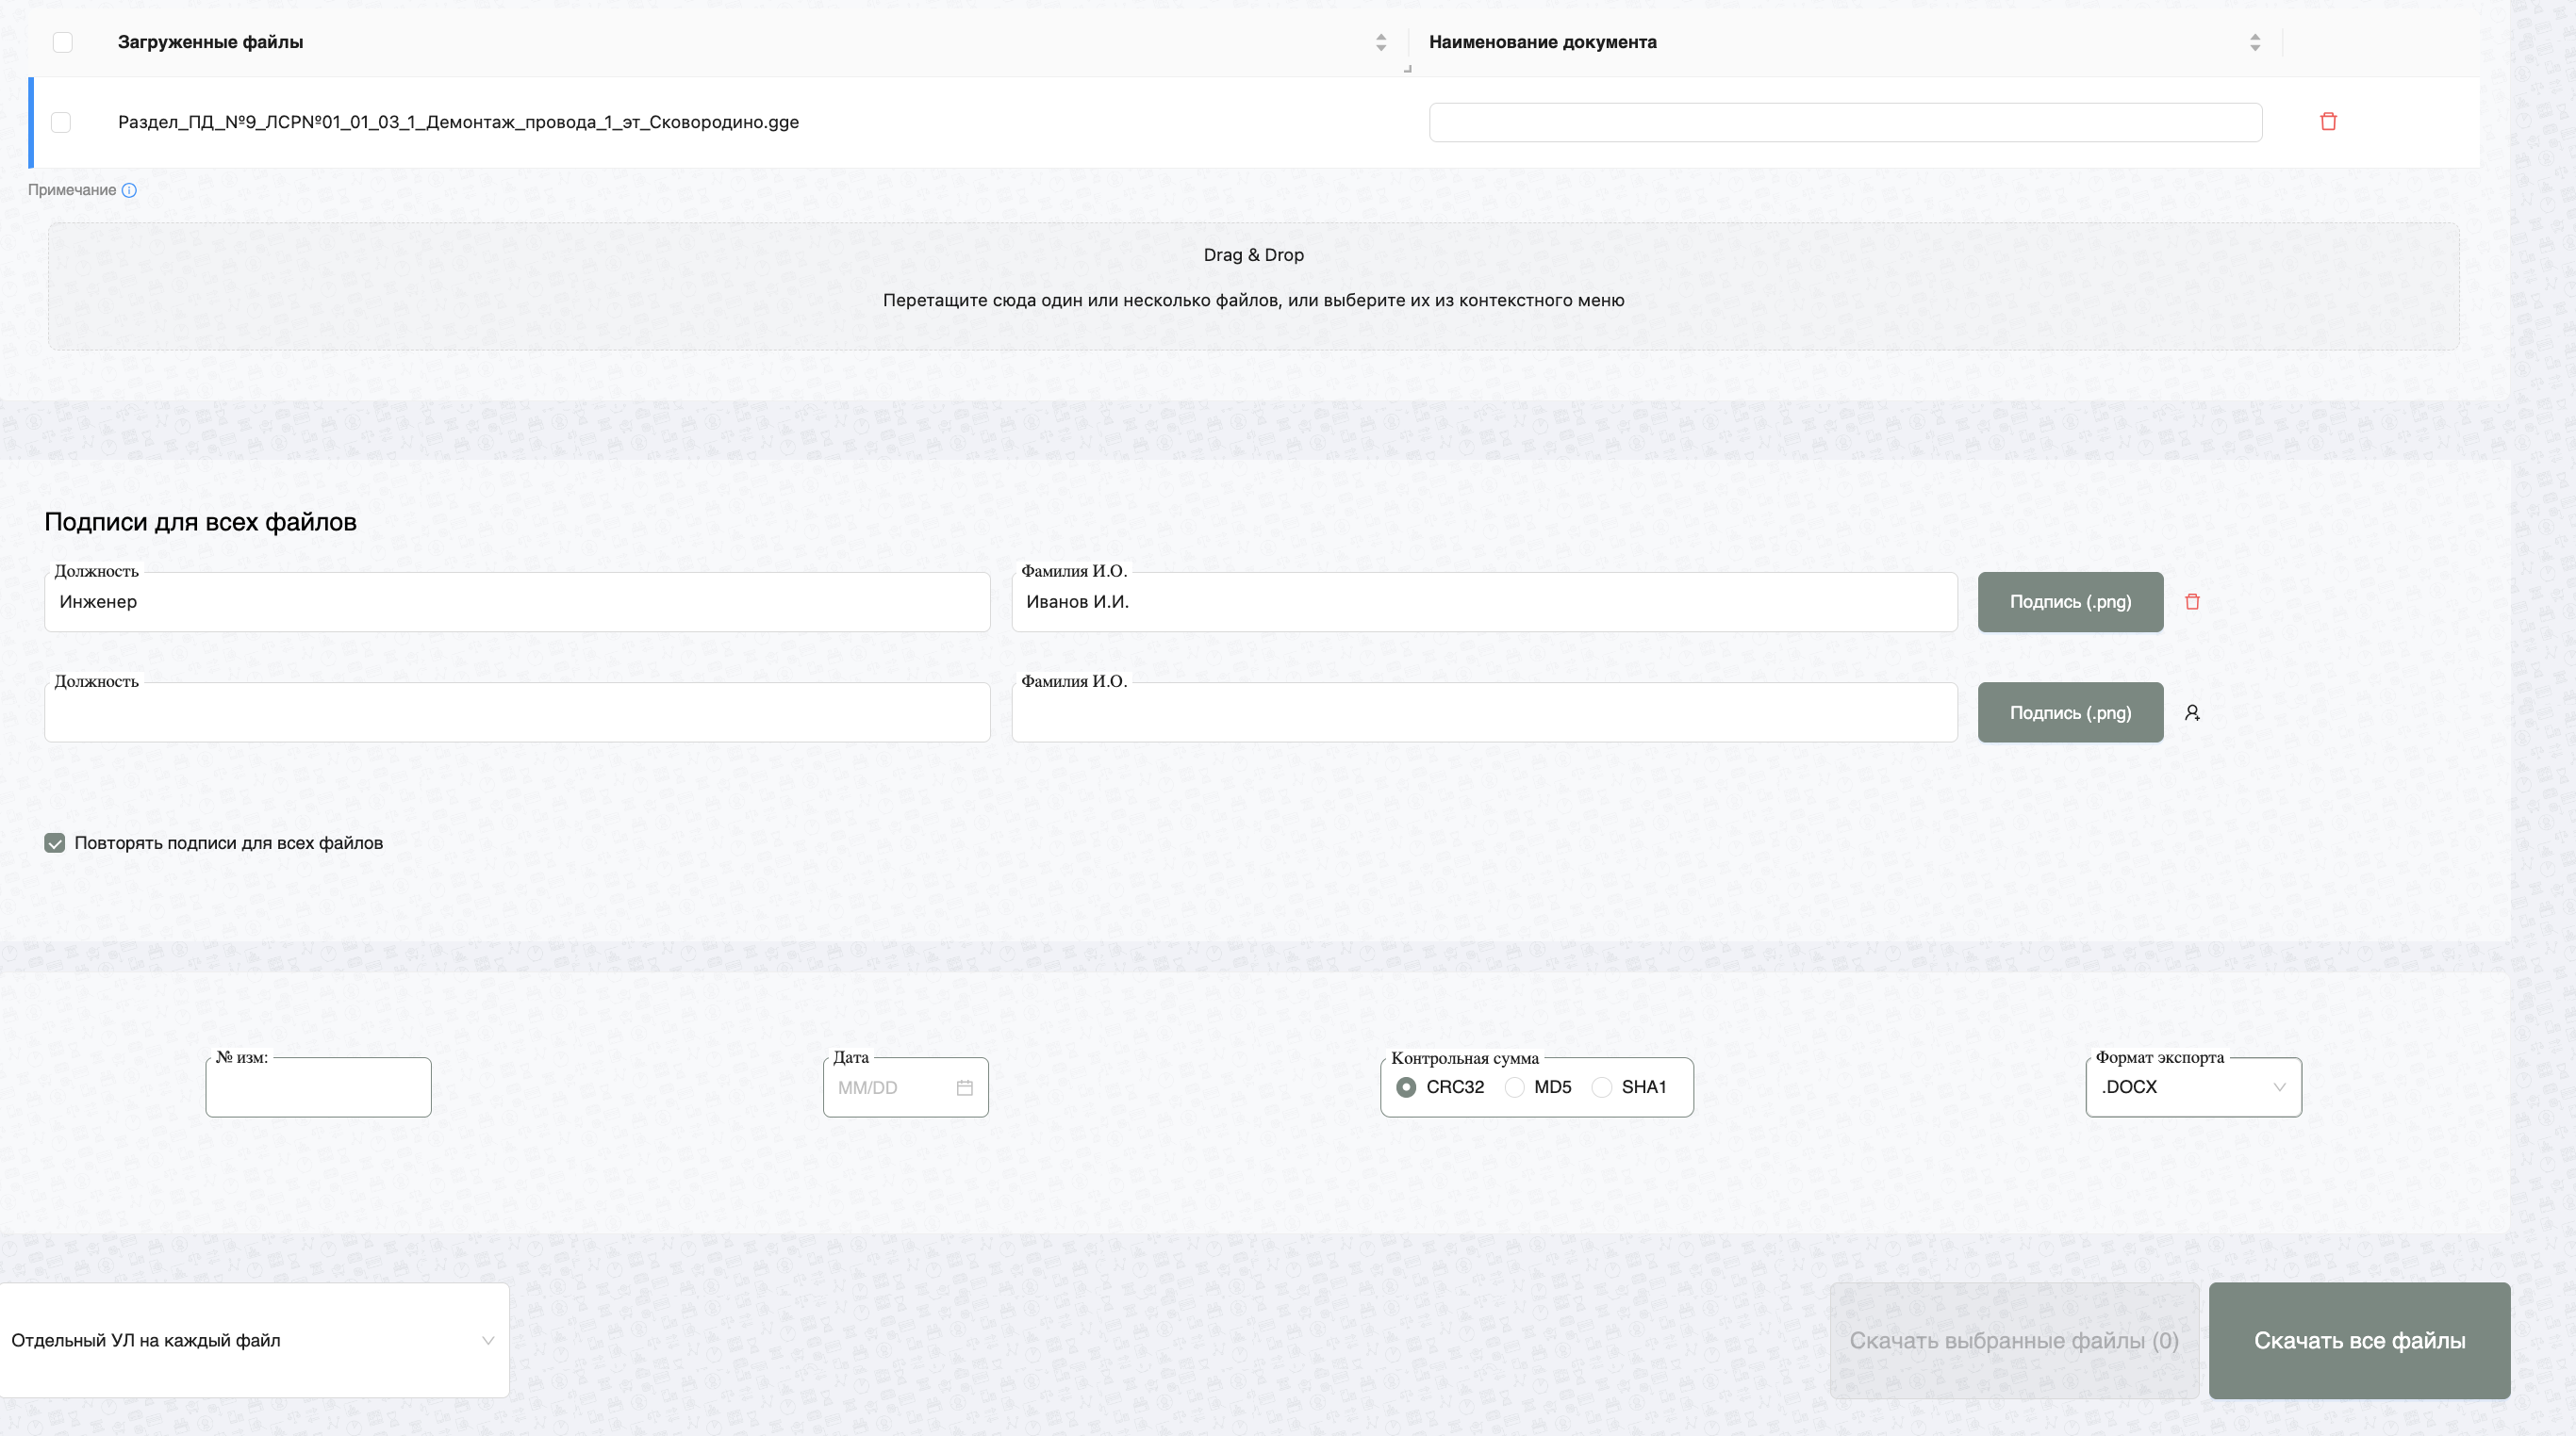Click the info icon next to Примечание
Image resolution: width=2576 pixels, height=1436 pixels.
(129, 190)
